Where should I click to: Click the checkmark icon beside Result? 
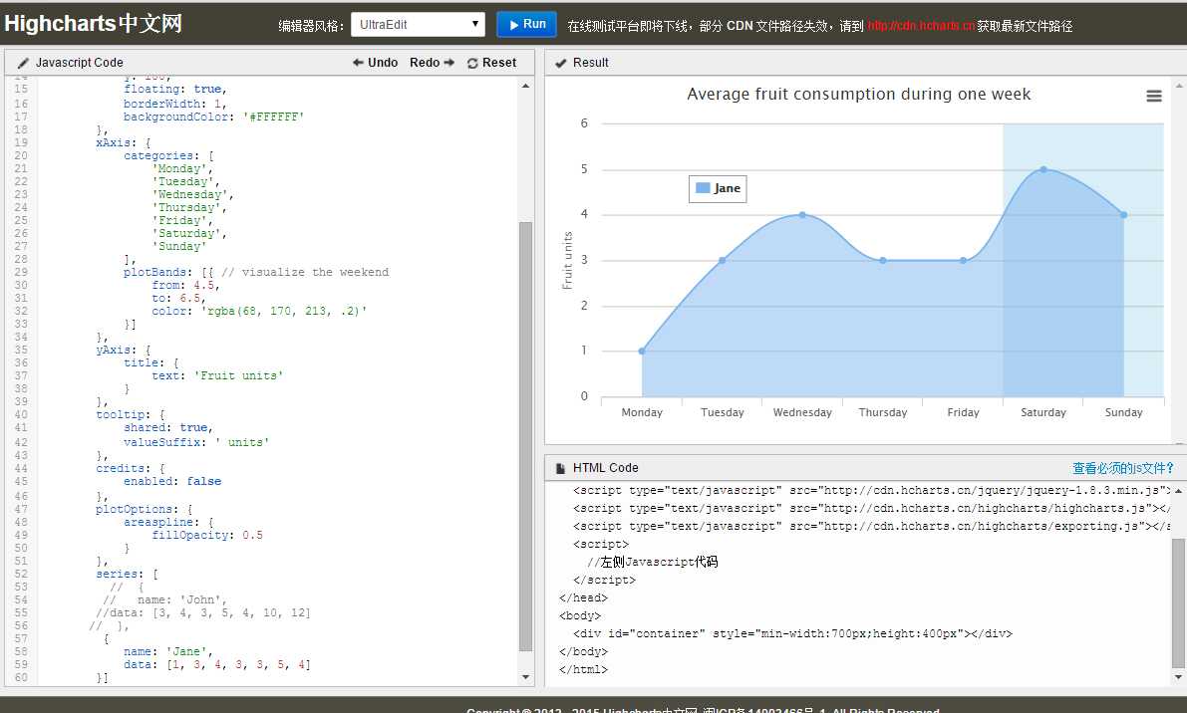tap(560, 63)
